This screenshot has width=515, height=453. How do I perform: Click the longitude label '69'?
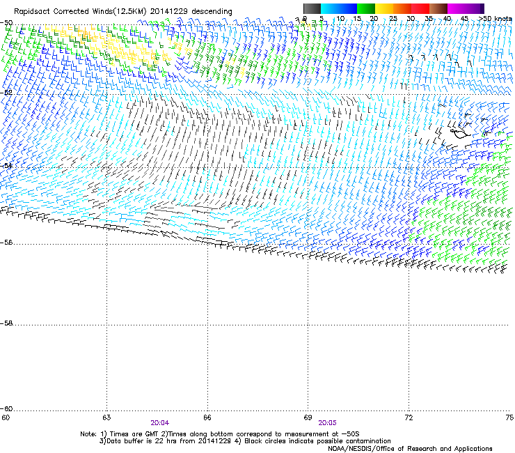pos(308,417)
